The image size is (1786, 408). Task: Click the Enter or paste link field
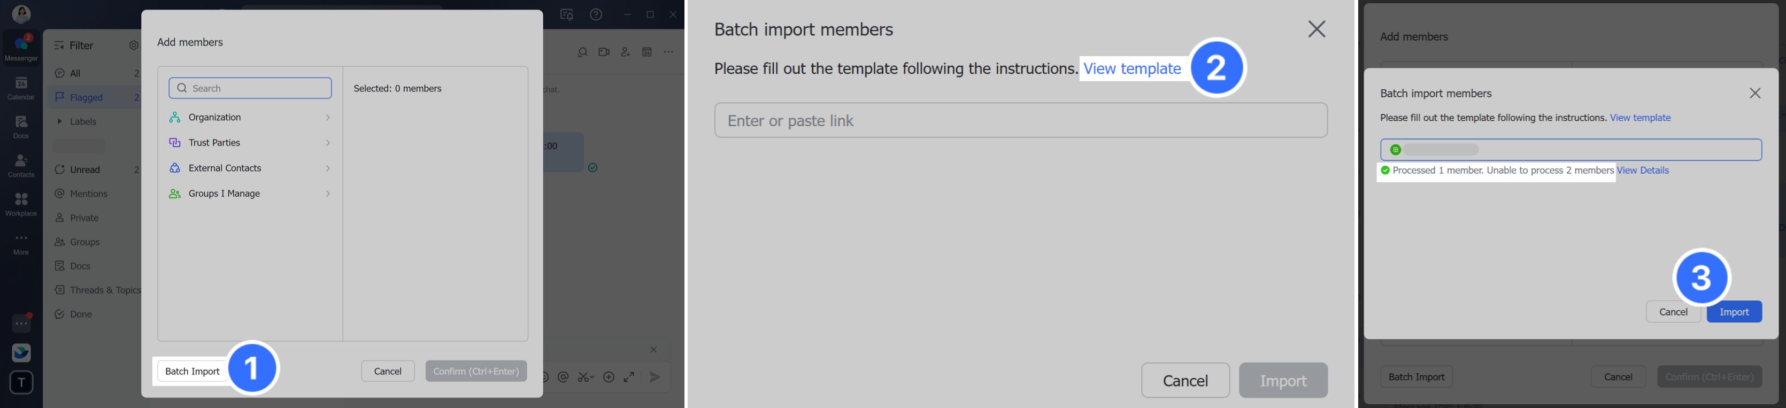click(1021, 121)
